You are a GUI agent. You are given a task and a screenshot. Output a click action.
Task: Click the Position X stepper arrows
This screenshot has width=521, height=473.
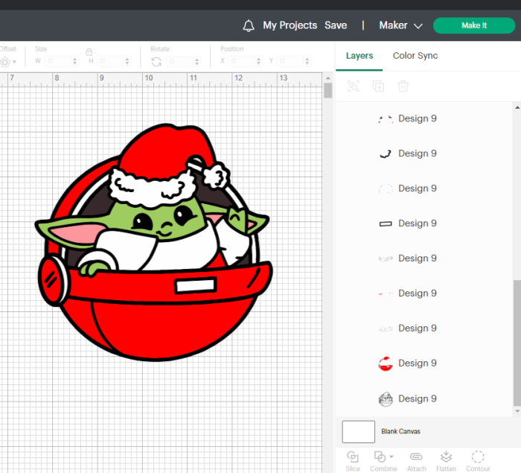tap(259, 61)
